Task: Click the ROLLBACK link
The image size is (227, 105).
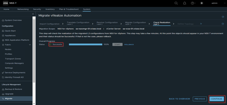Action: (129, 44)
